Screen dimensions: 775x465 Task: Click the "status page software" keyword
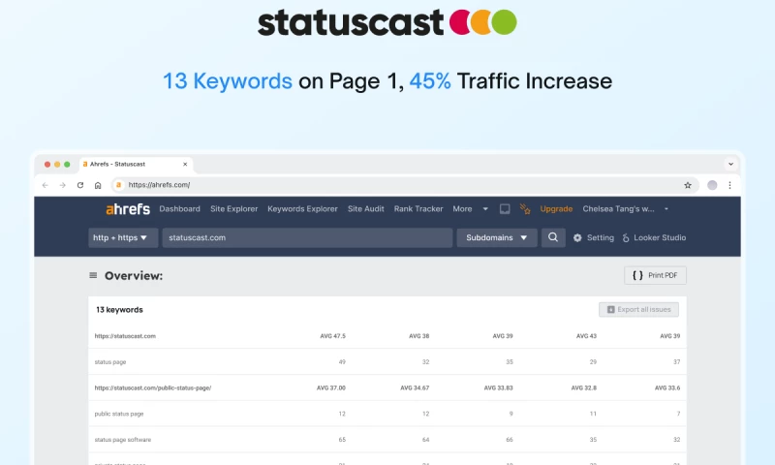[x=123, y=439]
